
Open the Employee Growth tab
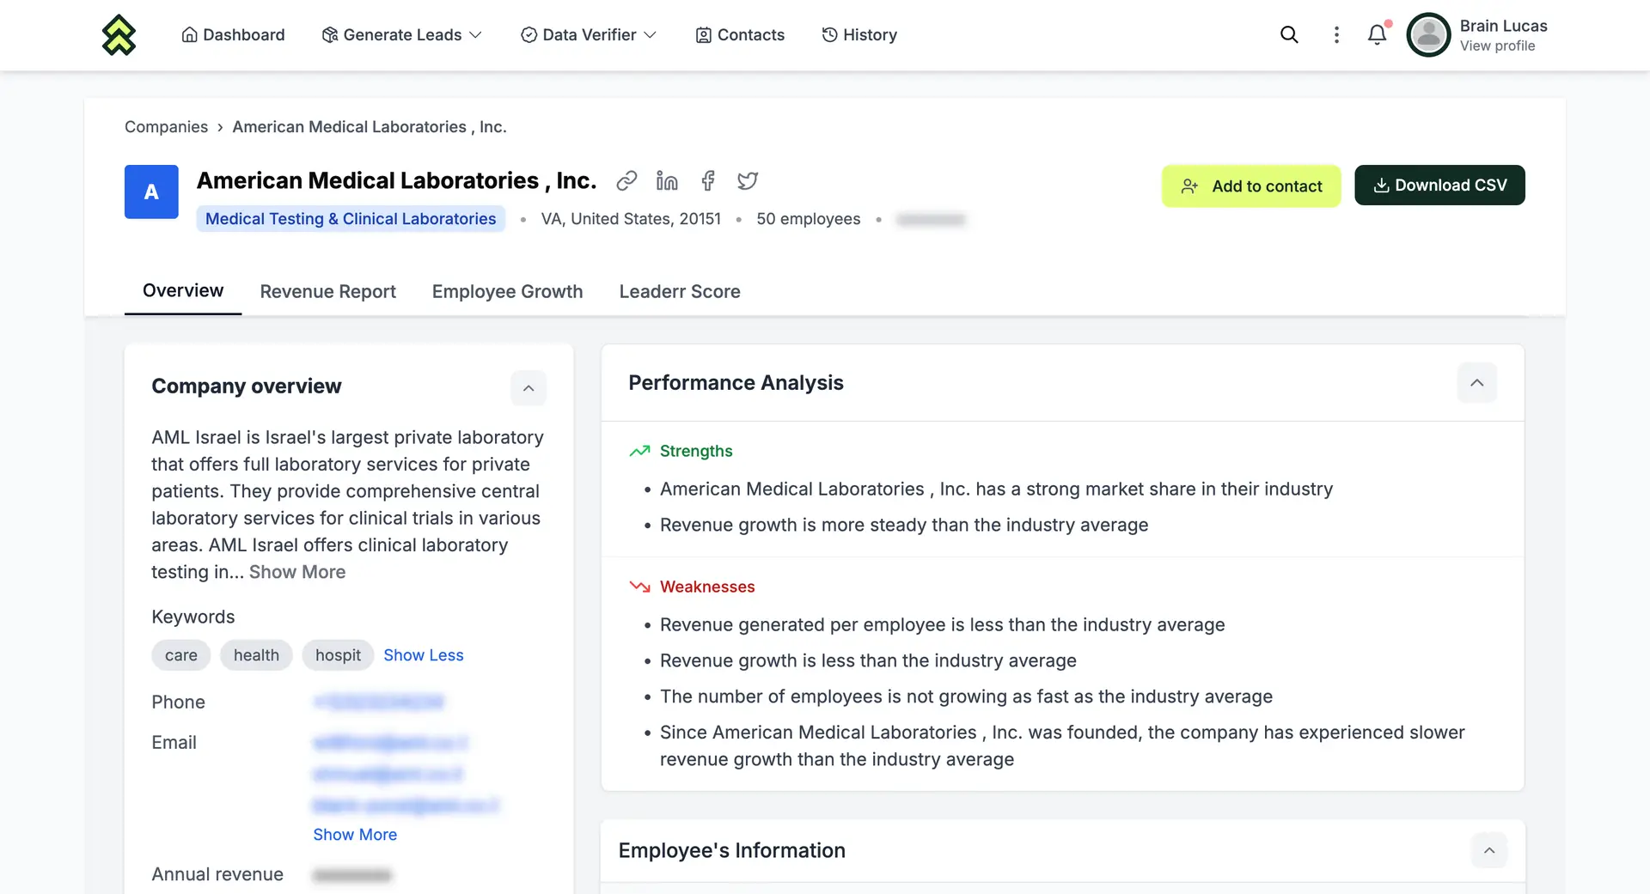coord(507,291)
